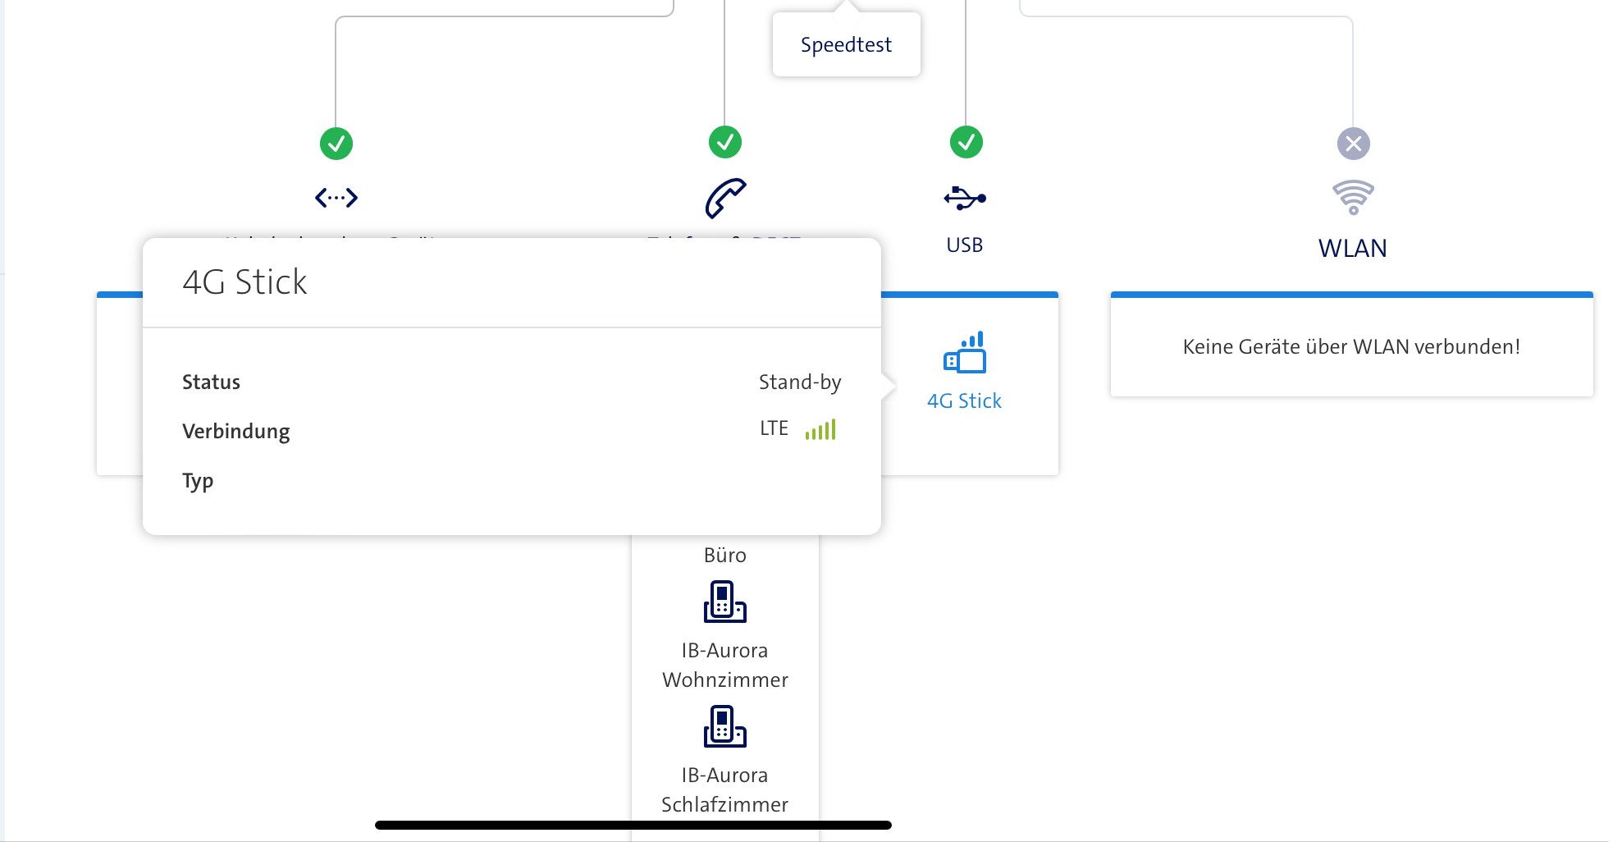Screen dimensions: 1613x842
Task: Click the 4G Stick device icon
Action: (965, 353)
